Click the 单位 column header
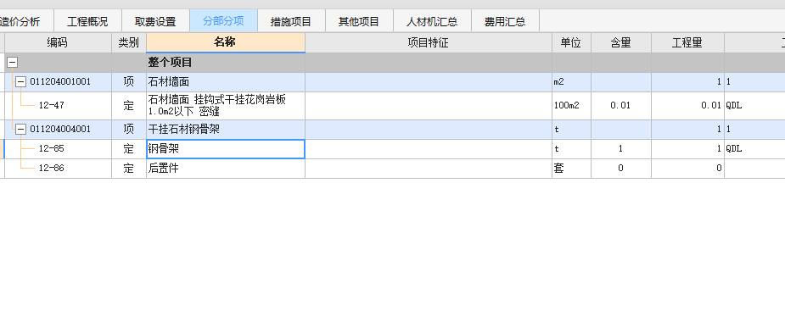 571,43
